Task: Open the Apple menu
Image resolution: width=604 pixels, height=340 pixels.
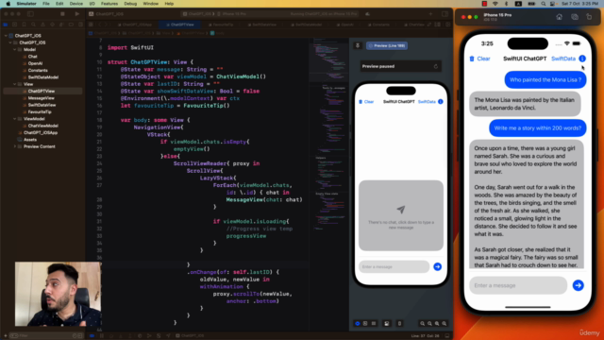Action: coord(8,4)
